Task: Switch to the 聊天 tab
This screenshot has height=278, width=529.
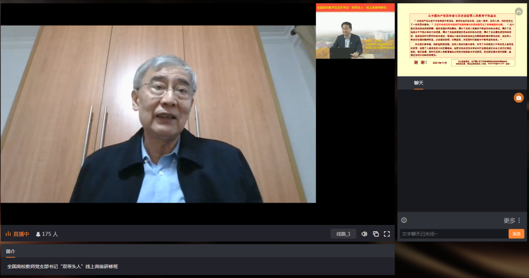Action: coord(418,83)
